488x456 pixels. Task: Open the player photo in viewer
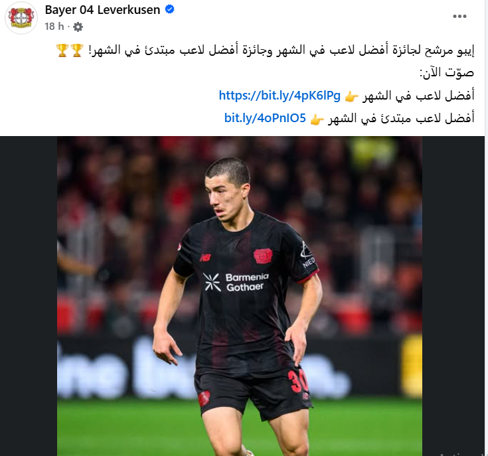(x=239, y=296)
